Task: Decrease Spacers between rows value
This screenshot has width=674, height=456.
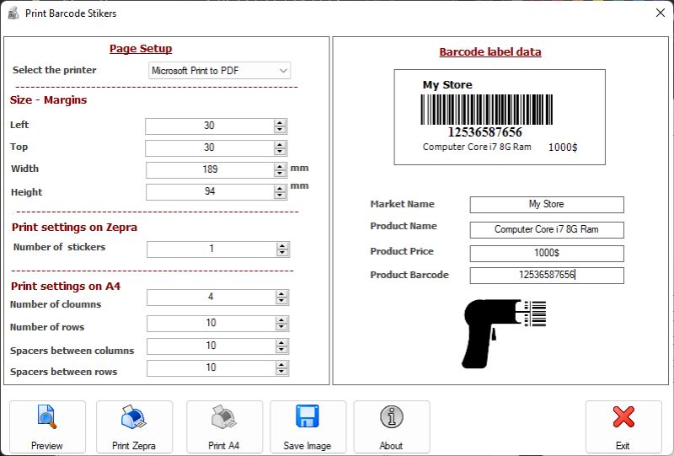Action: (281, 372)
